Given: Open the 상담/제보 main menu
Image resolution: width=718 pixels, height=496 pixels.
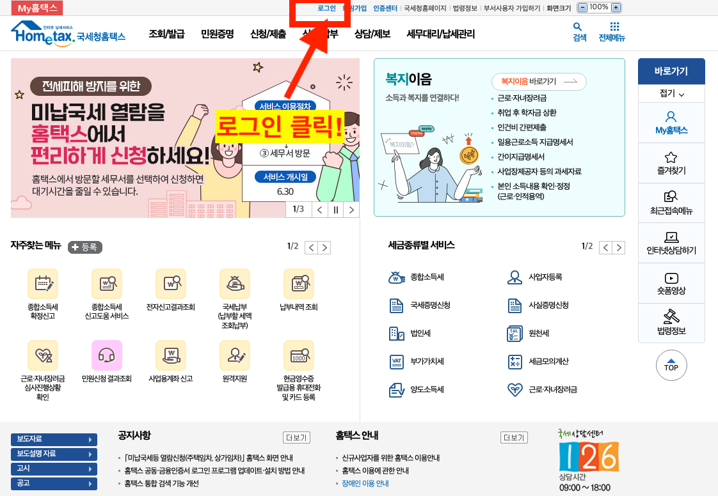Looking at the screenshot, I should pos(372,34).
